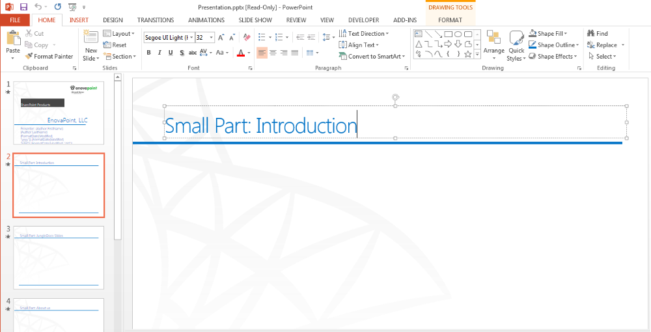Click the Shape Outline color button
Viewport: 651px width, 332px height.
552,45
